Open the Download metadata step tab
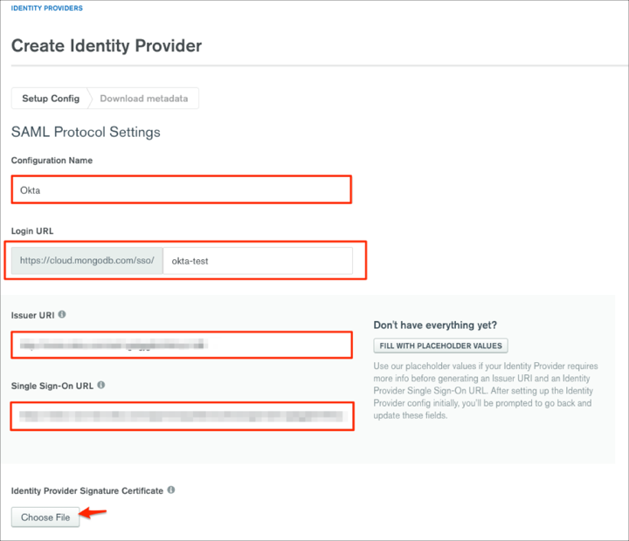 pyautogui.click(x=144, y=99)
